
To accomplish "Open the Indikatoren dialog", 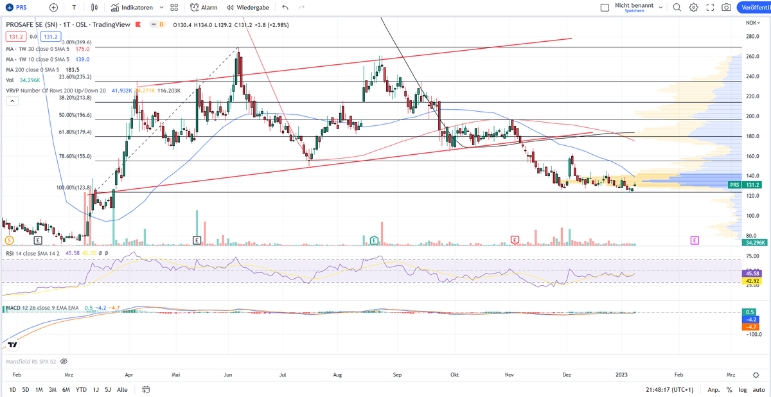I will click(131, 8).
